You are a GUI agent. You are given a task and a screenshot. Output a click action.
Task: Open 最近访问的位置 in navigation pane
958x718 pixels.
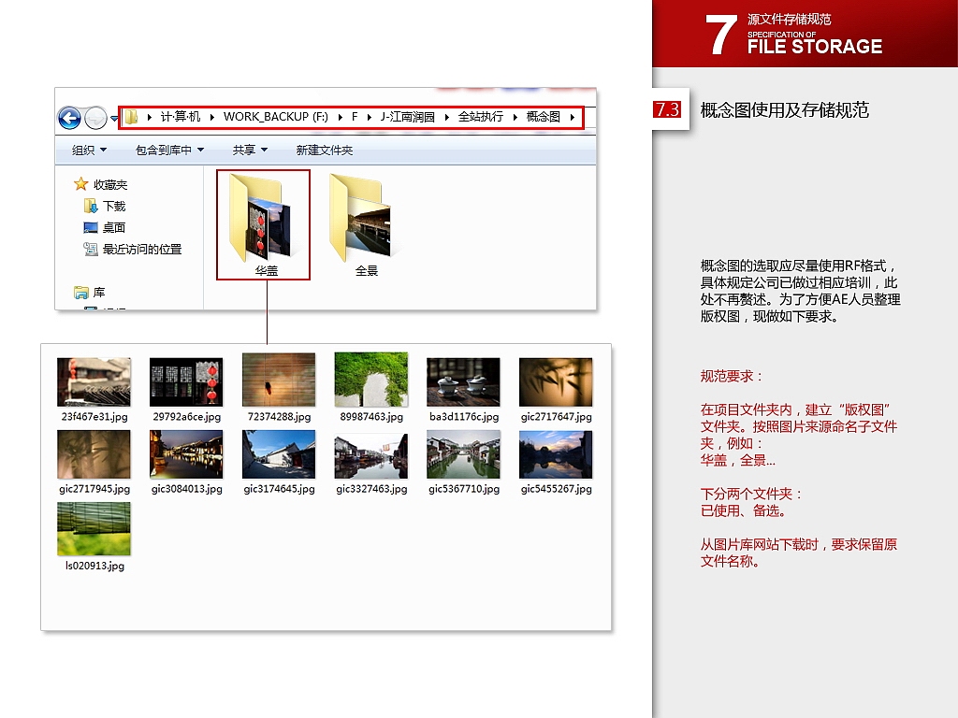point(133,249)
